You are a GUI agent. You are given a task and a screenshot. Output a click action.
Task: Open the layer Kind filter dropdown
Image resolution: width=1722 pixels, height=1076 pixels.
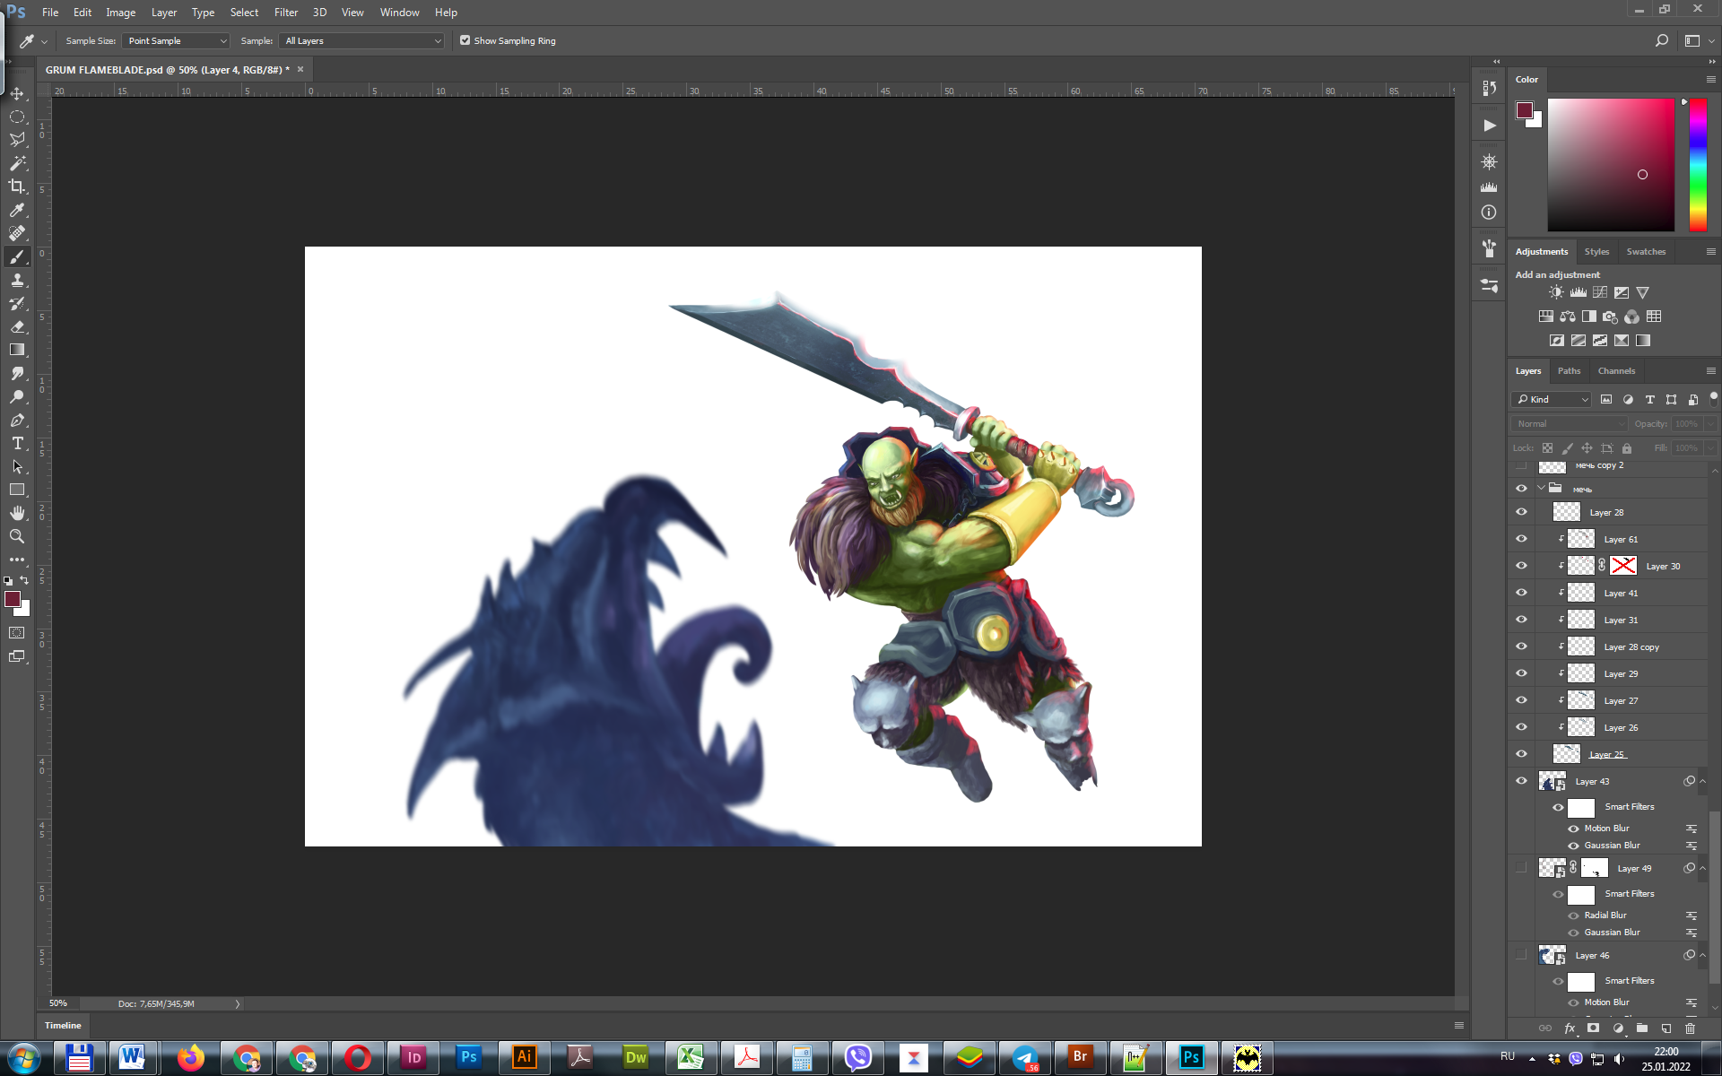pos(1551,399)
